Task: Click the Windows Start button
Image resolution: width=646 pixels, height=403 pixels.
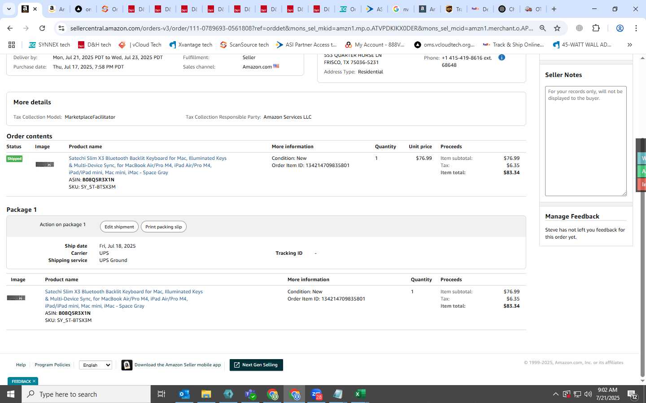Action: click(x=11, y=394)
